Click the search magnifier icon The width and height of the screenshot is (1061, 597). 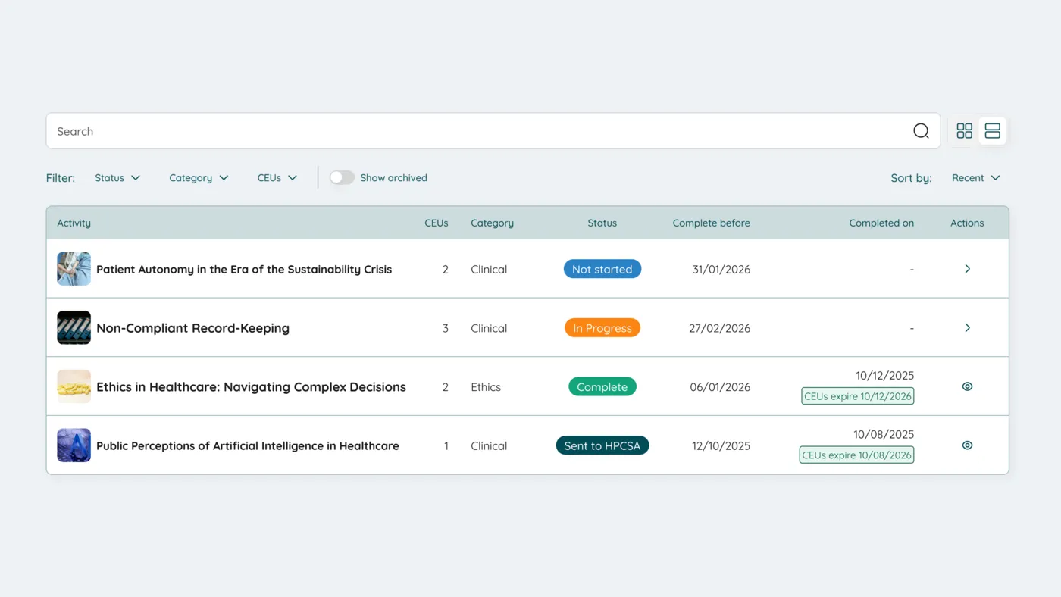(921, 131)
